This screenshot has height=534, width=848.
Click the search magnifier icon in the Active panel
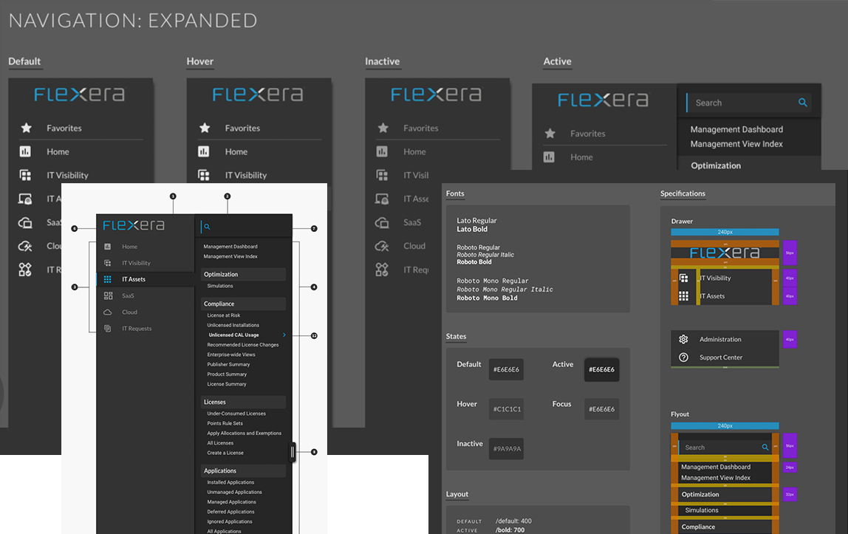802,103
